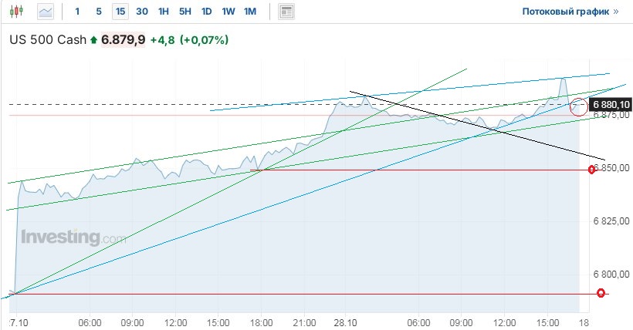Click the Investing.com watermark logo
The height and width of the screenshot is (330, 633).
click(73, 237)
